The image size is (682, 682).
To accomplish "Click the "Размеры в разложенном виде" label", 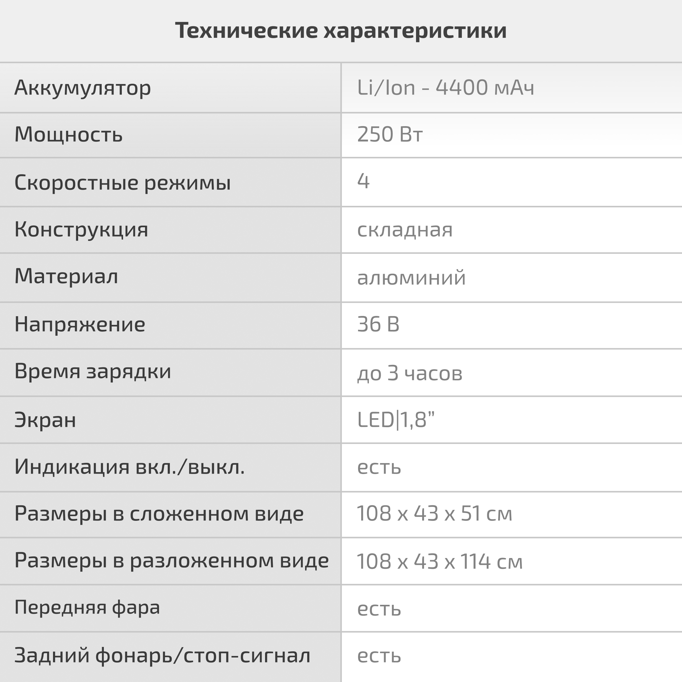I will click(171, 560).
